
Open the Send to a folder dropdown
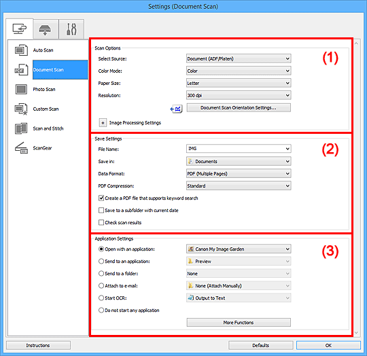(239, 273)
